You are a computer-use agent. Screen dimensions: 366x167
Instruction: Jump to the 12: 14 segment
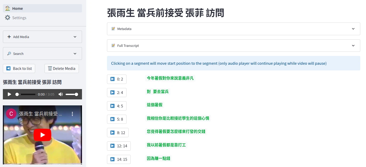119,146
